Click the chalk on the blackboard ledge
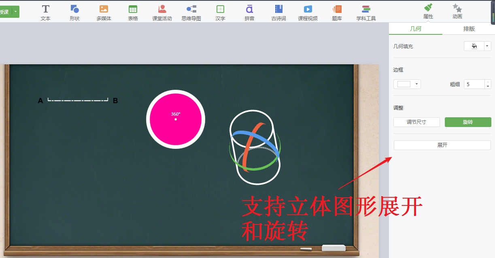This screenshot has height=258, width=495. [x=306, y=248]
